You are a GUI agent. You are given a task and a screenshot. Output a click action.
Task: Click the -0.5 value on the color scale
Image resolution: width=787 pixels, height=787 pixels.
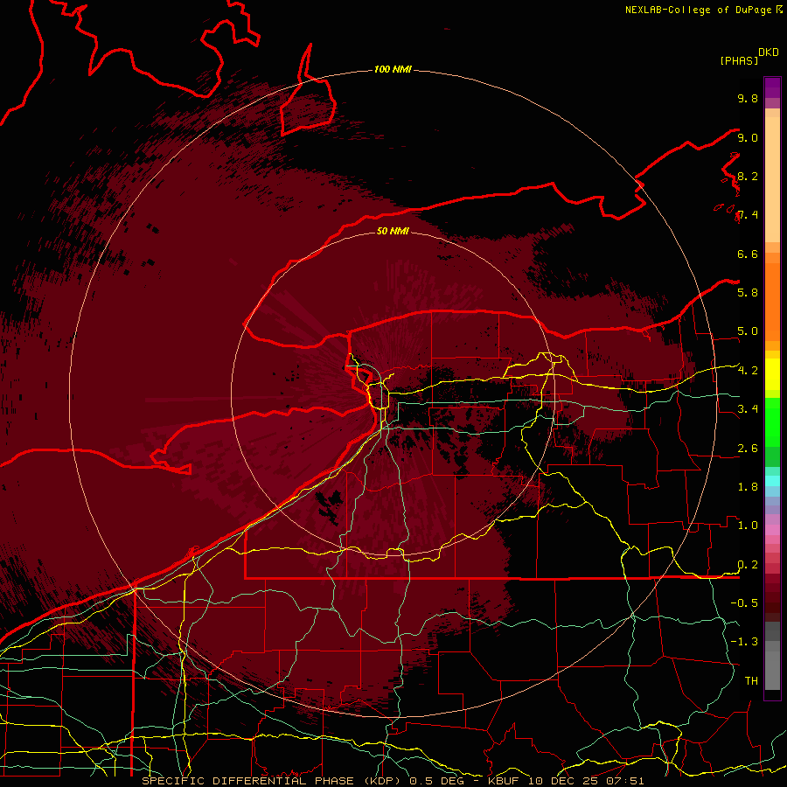pos(744,603)
